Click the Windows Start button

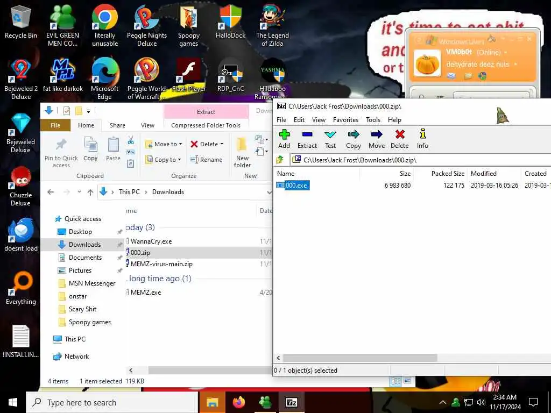pos(13,402)
